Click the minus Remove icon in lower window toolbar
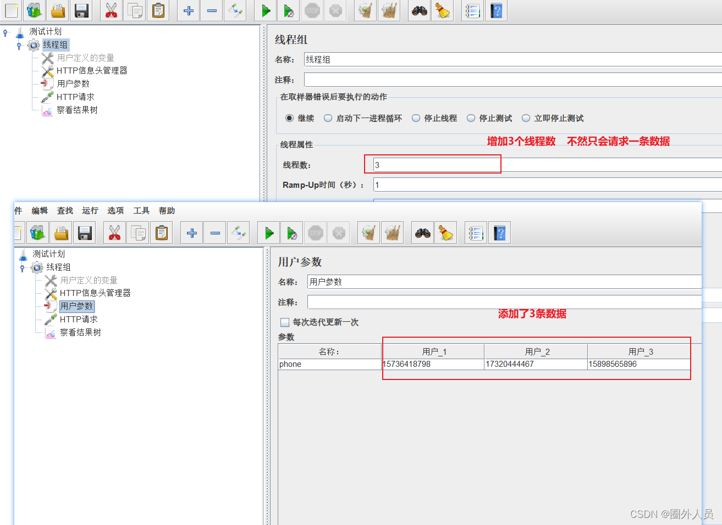 click(x=215, y=233)
